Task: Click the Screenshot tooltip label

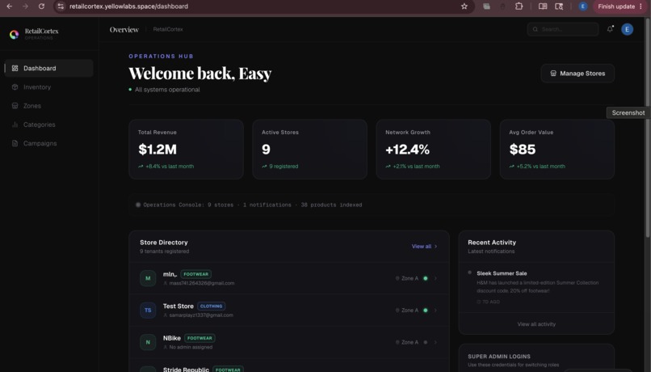Action: (628, 112)
